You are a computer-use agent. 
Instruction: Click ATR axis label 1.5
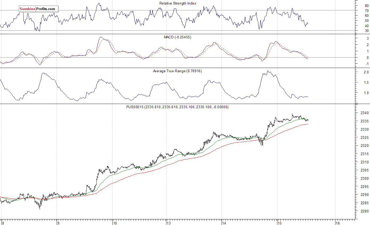coord(366,83)
